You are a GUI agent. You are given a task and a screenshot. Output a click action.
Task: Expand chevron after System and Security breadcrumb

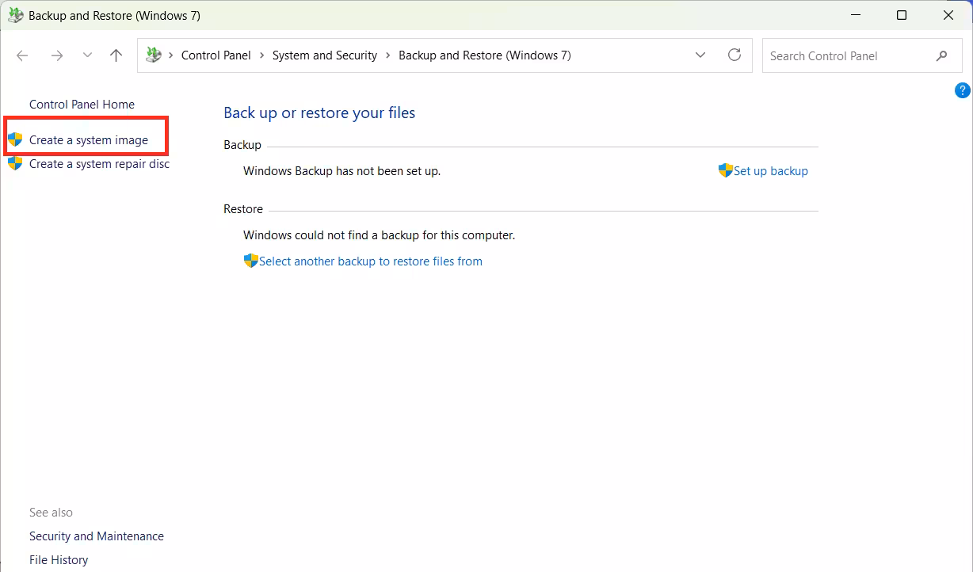388,55
